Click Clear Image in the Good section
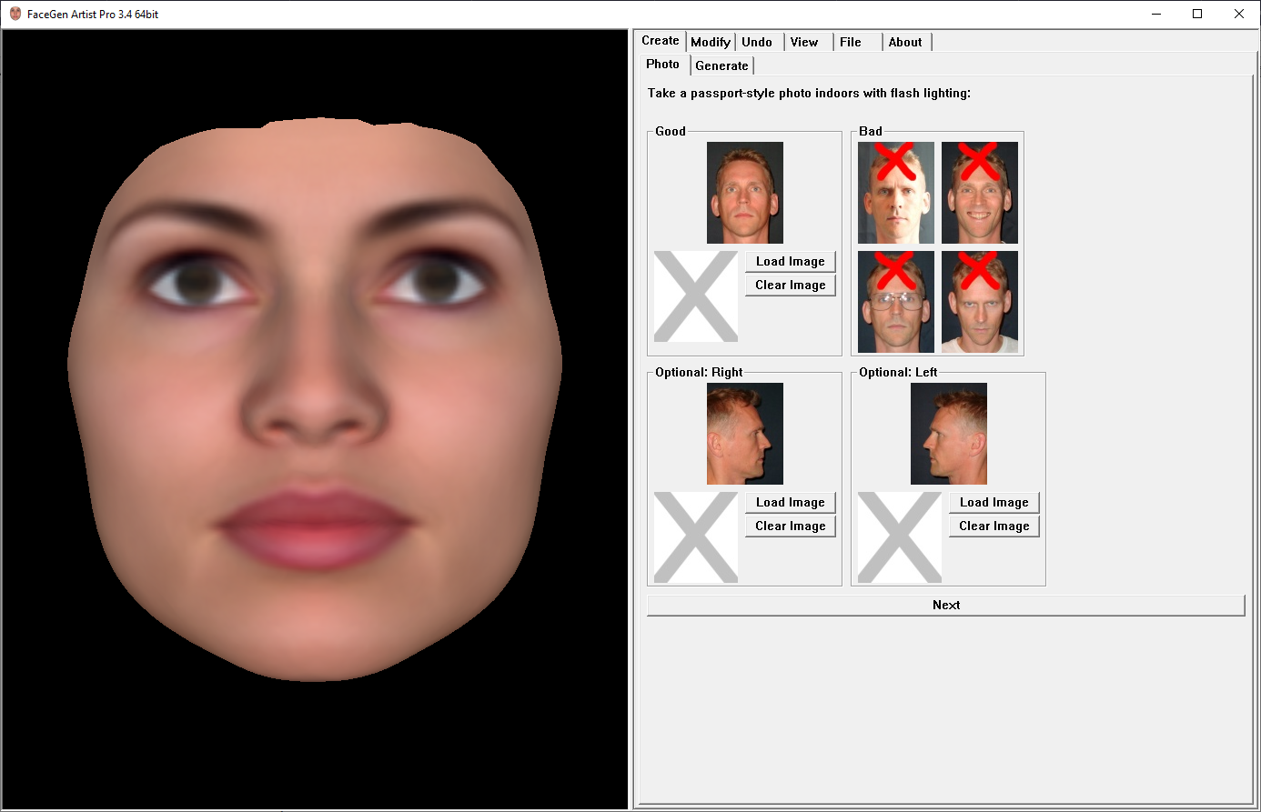 (790, 285)
